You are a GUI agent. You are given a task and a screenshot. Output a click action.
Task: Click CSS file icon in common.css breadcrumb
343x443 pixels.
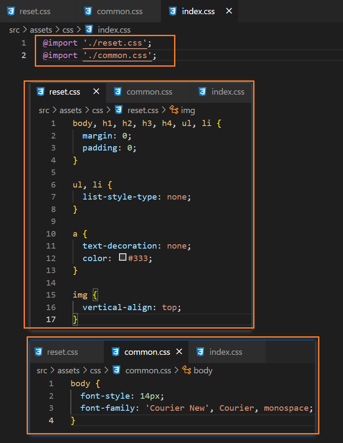[x=116, y=370]
